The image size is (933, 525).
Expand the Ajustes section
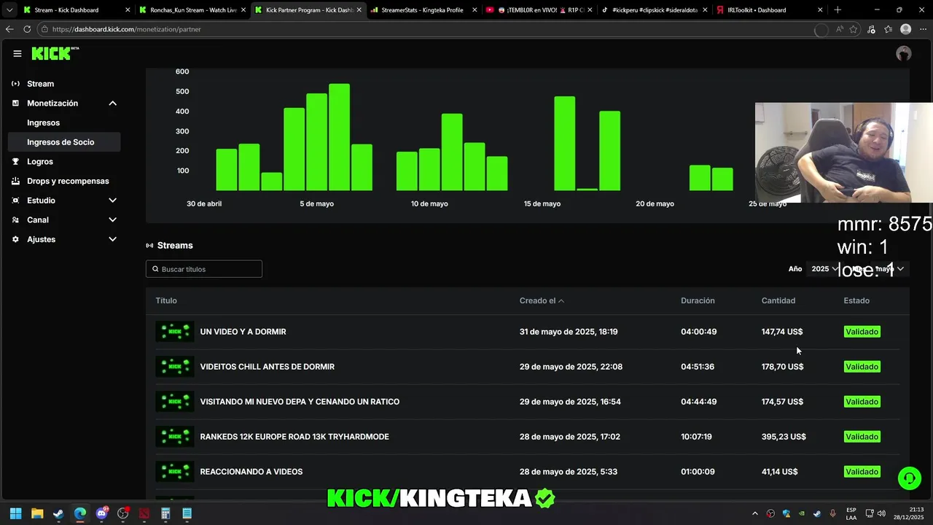pos(112,239)
